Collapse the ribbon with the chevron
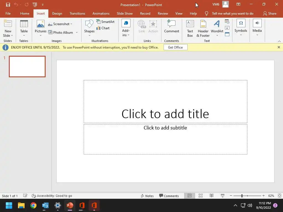Screen dimensions: 283x212 (279, 41)
